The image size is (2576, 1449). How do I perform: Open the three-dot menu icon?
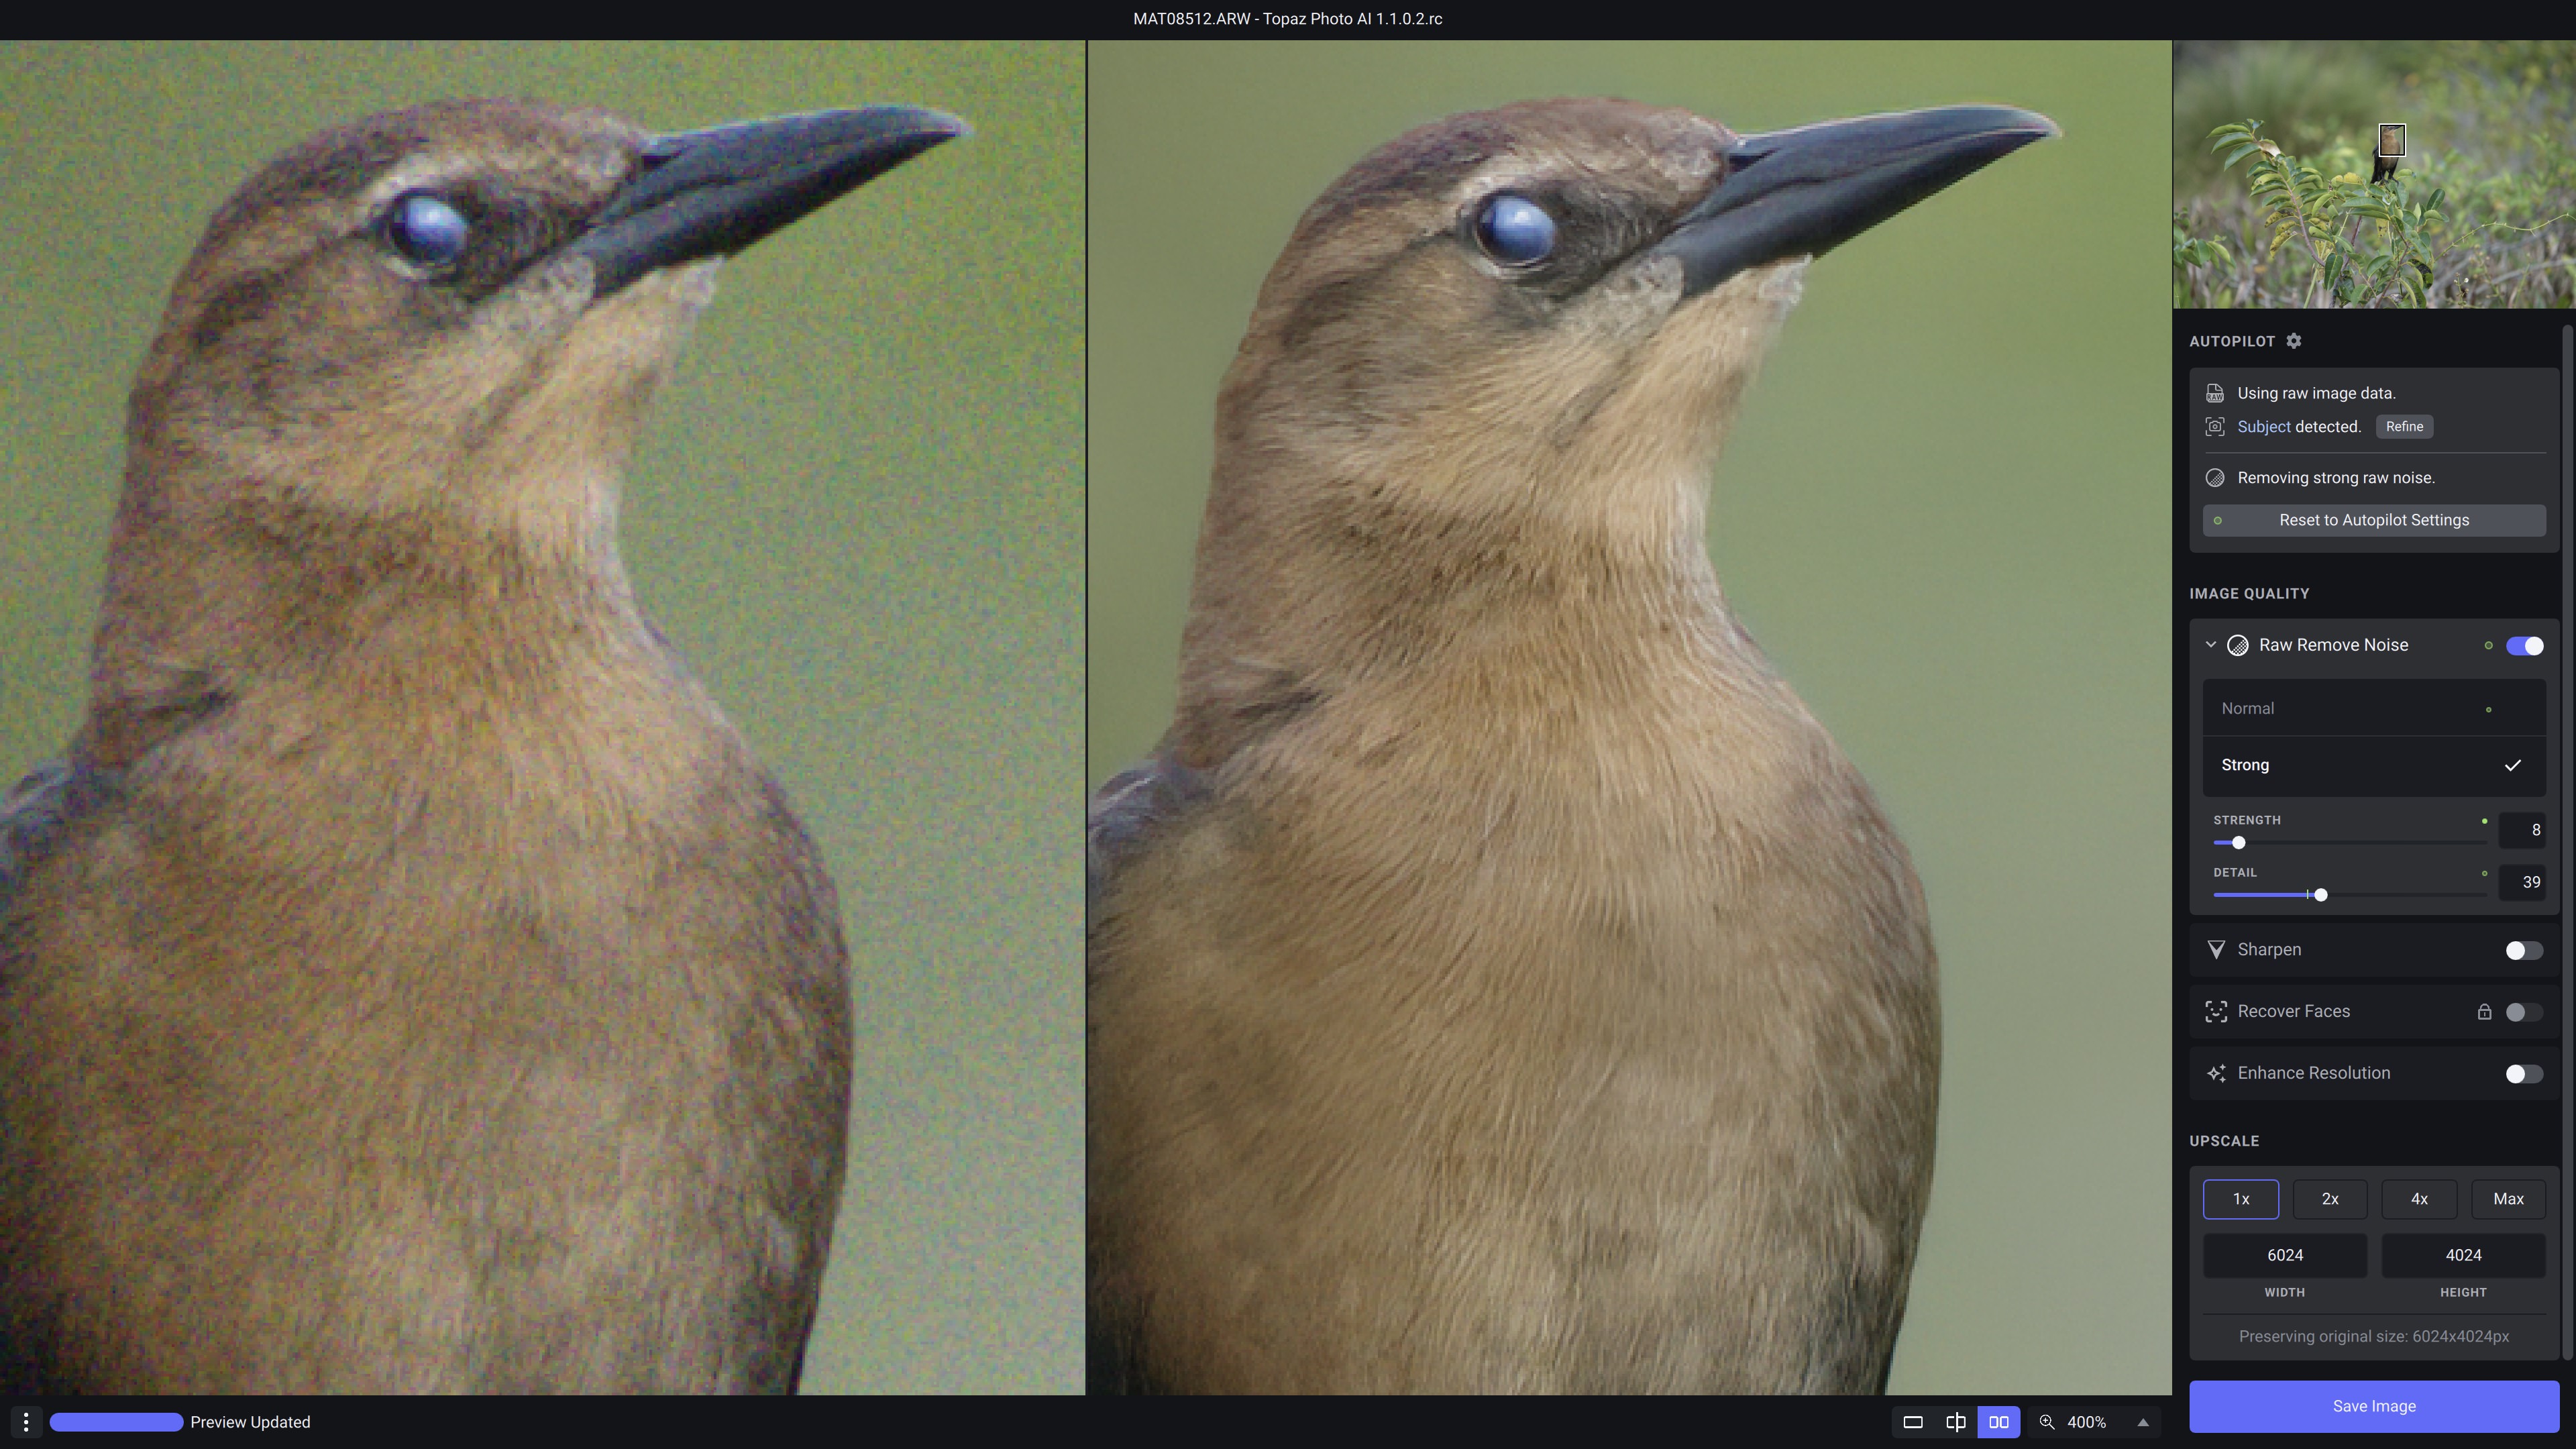26,1422
